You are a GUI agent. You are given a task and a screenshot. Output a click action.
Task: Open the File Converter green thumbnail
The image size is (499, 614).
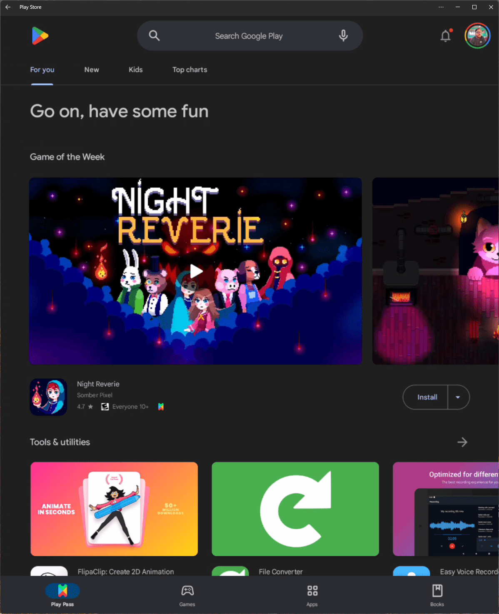click(295, 509)
